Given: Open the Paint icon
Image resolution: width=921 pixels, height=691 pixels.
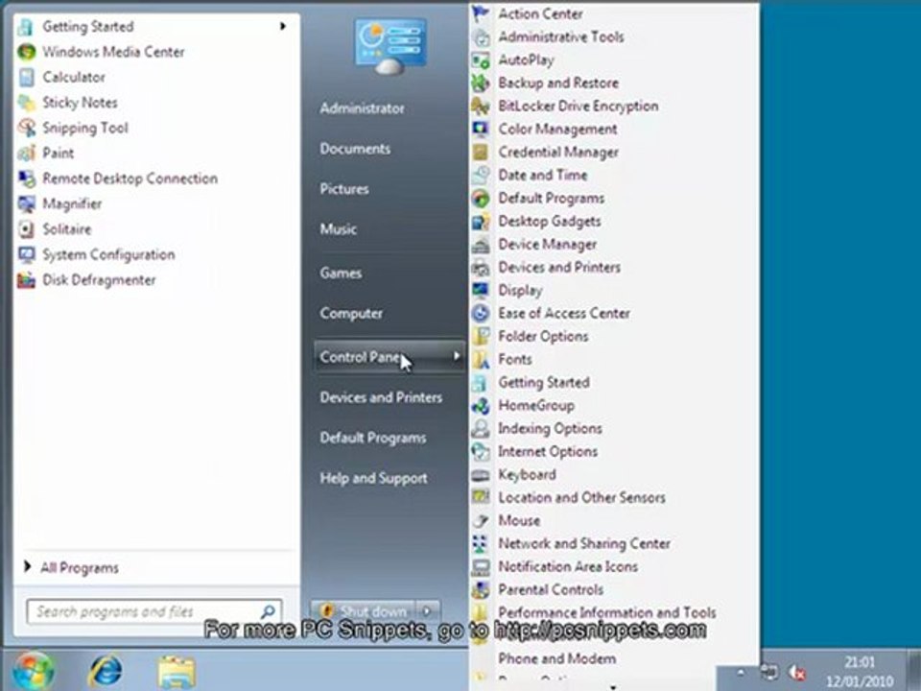Looking at the screenshot, I should point(27,153).
